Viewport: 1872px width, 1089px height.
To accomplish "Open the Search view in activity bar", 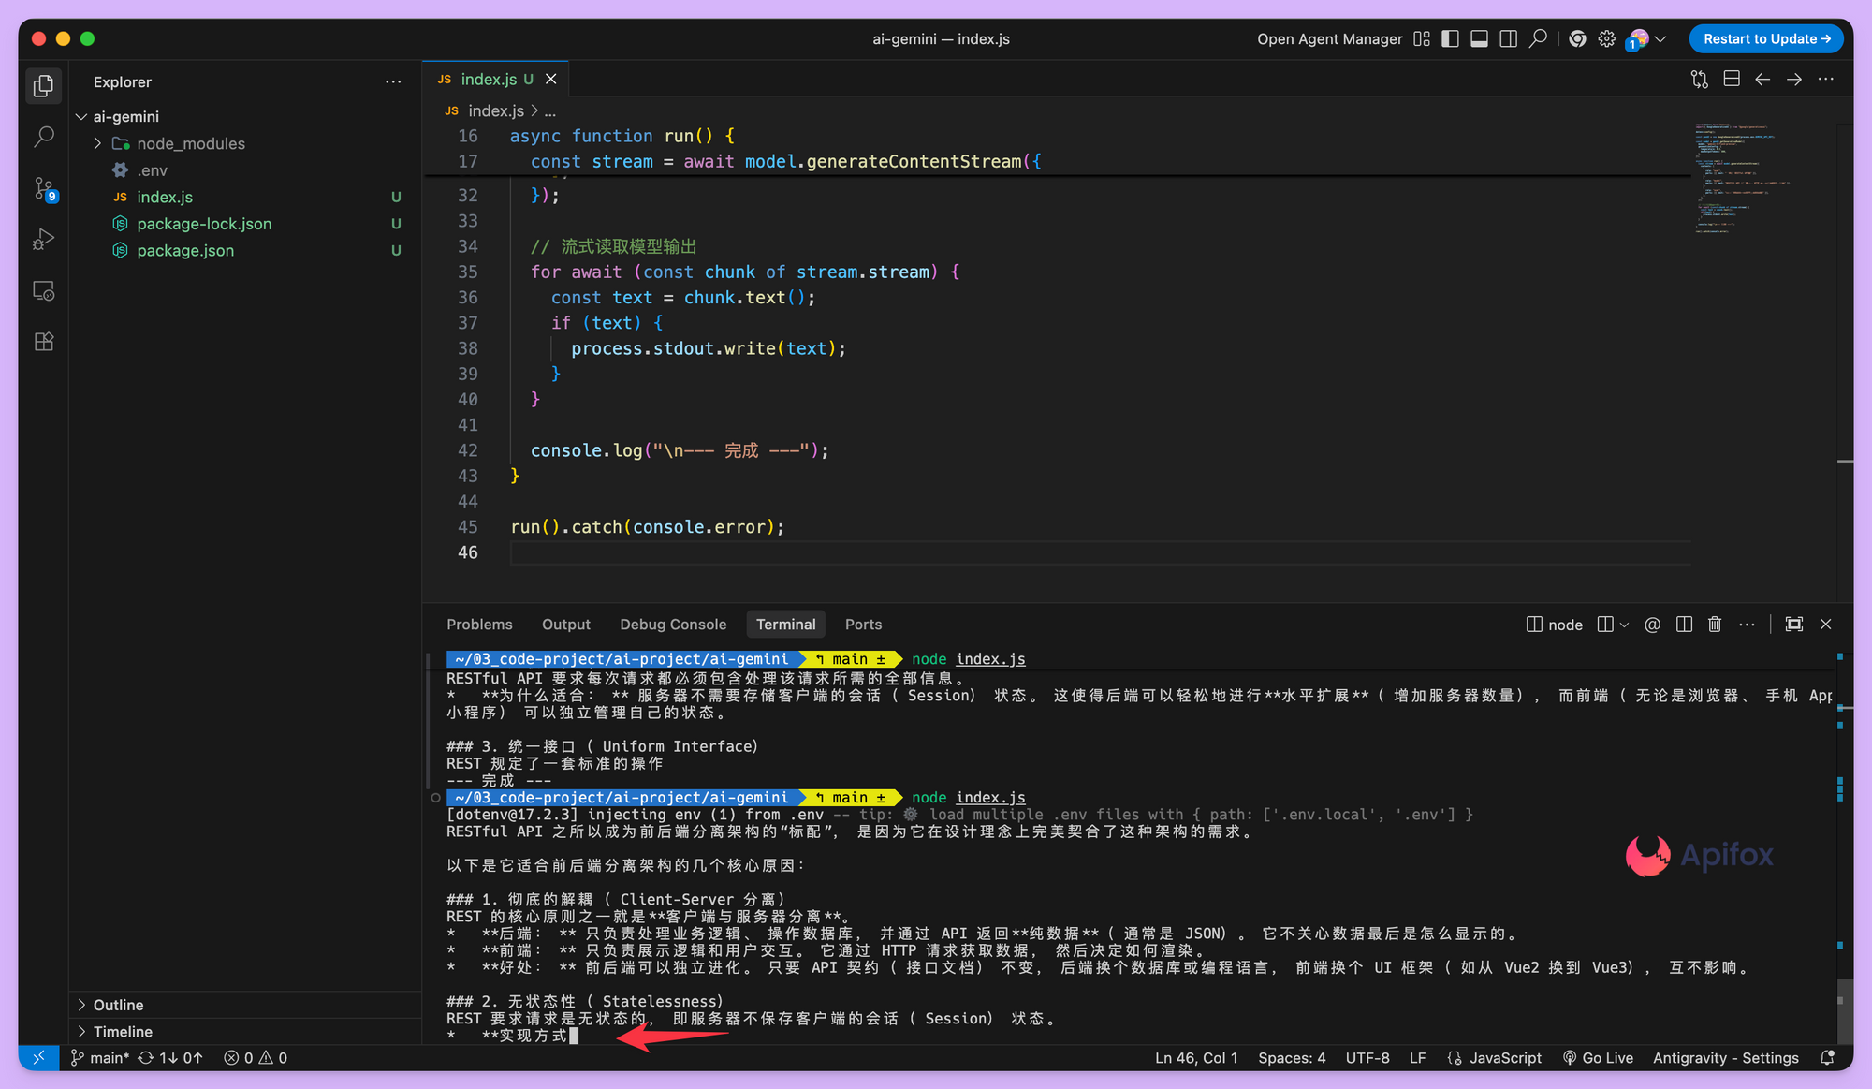I will 43,137.
